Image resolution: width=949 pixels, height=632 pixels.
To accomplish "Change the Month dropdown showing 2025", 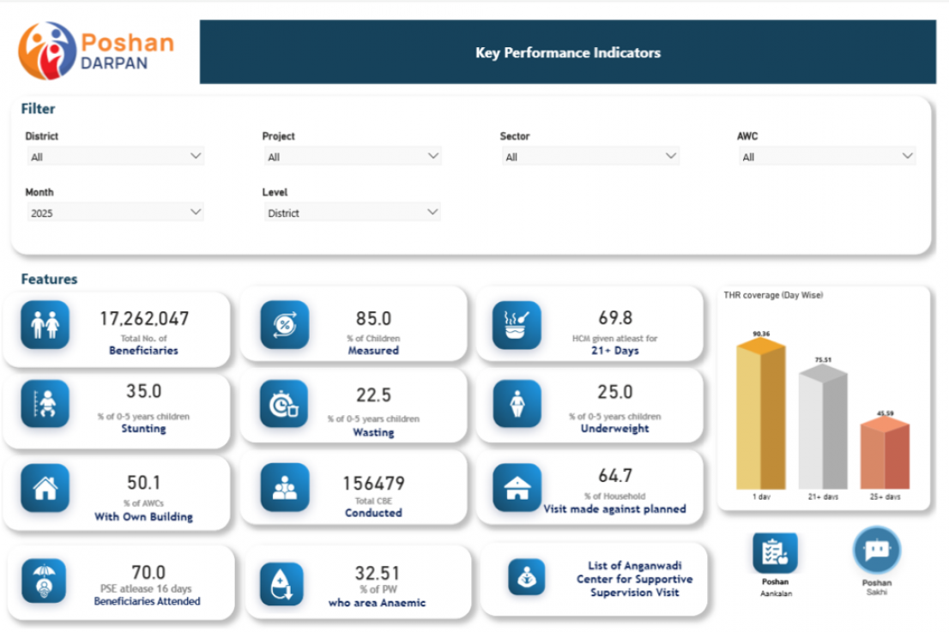I will coord(114,213).
